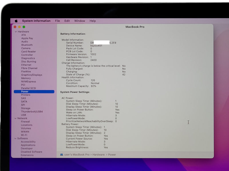This screenshot has height=171, width=229.
Task: Open the System Information app menu
Action: coord(36,21)
